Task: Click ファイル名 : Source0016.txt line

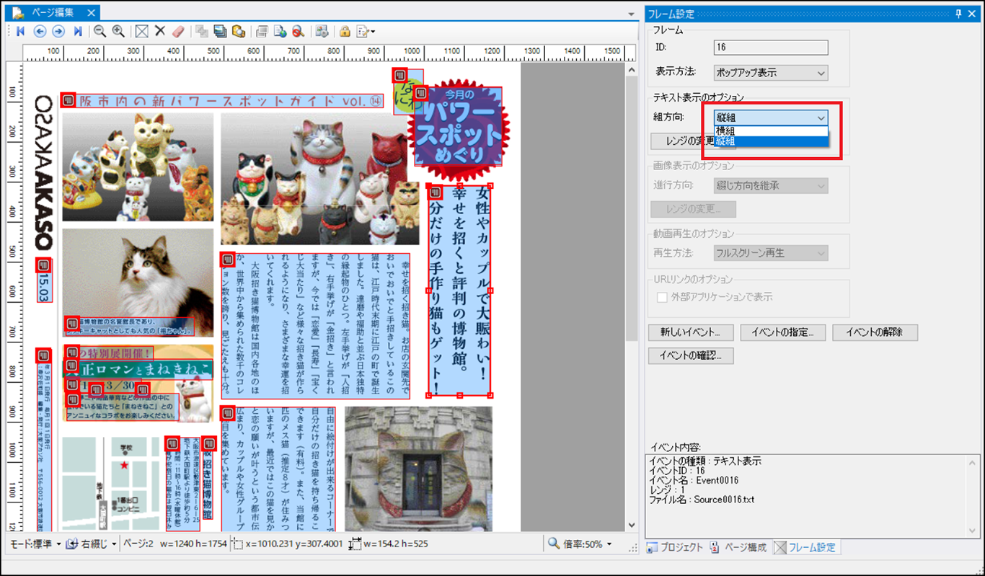Action: (702, 500)
